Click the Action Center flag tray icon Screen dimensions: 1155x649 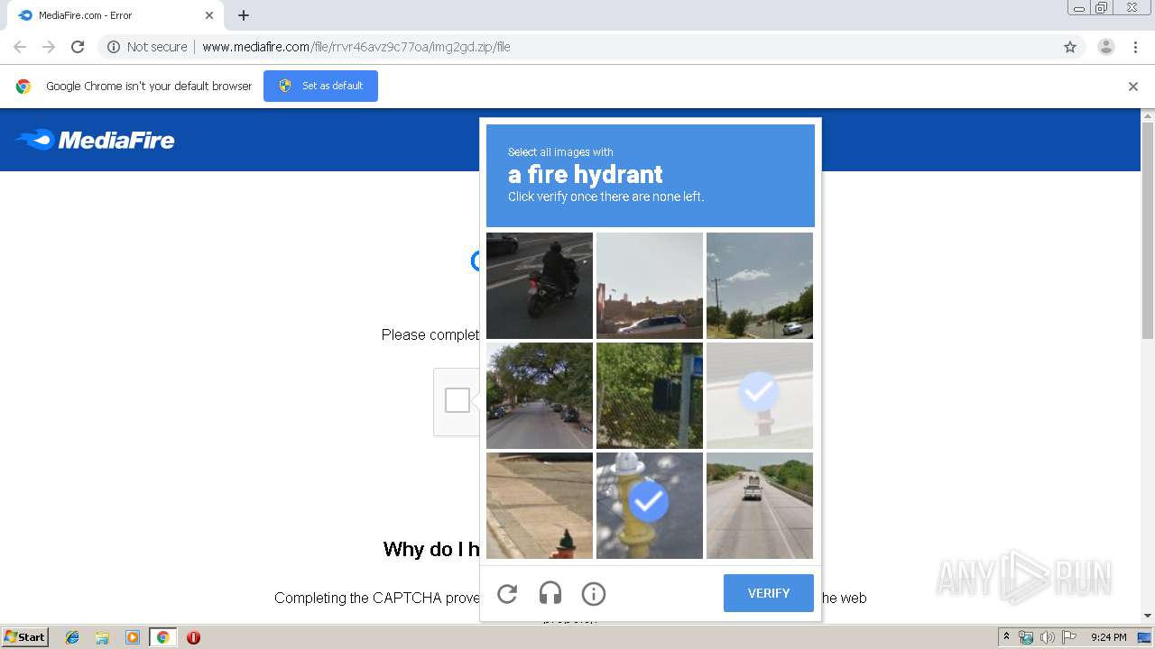coord(1069,637)
